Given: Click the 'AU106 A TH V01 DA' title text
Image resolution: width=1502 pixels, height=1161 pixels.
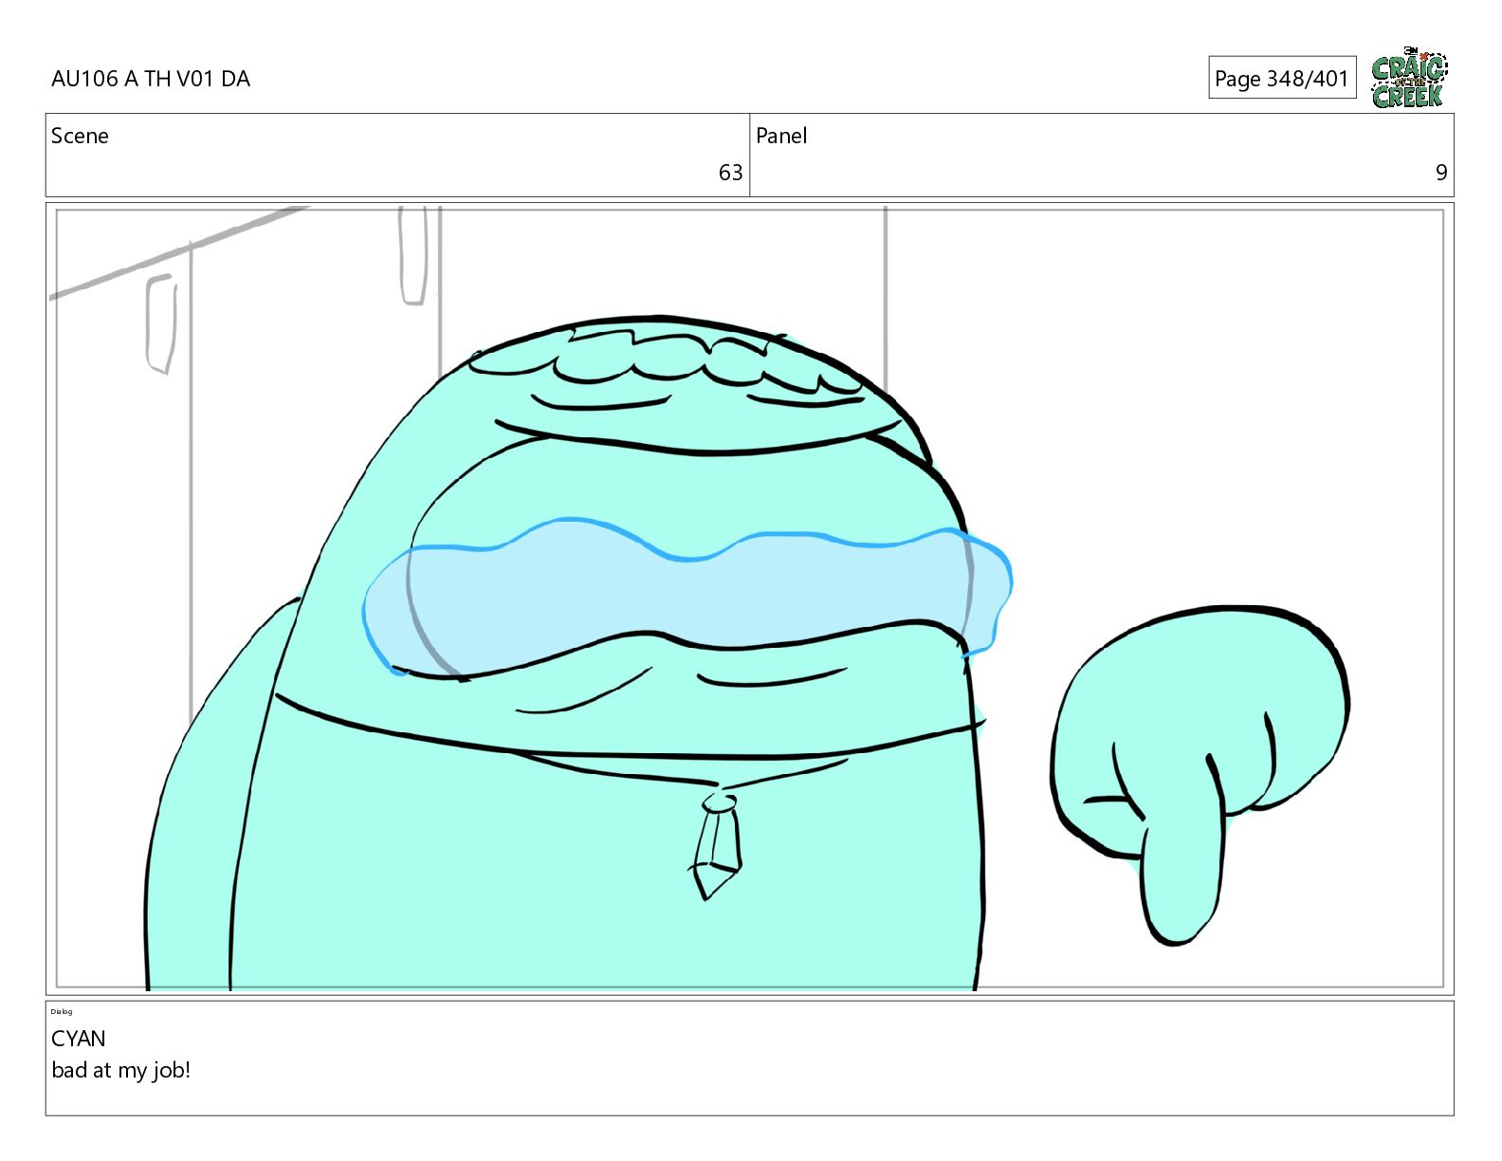Looking at the screenshot, I should pyautogui.click(x=151, y=79).
